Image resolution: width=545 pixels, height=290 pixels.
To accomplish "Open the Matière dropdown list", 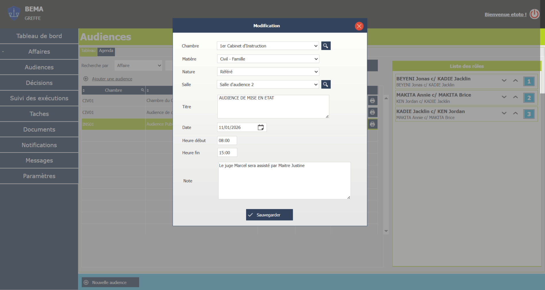I will [x=268, y=59].
